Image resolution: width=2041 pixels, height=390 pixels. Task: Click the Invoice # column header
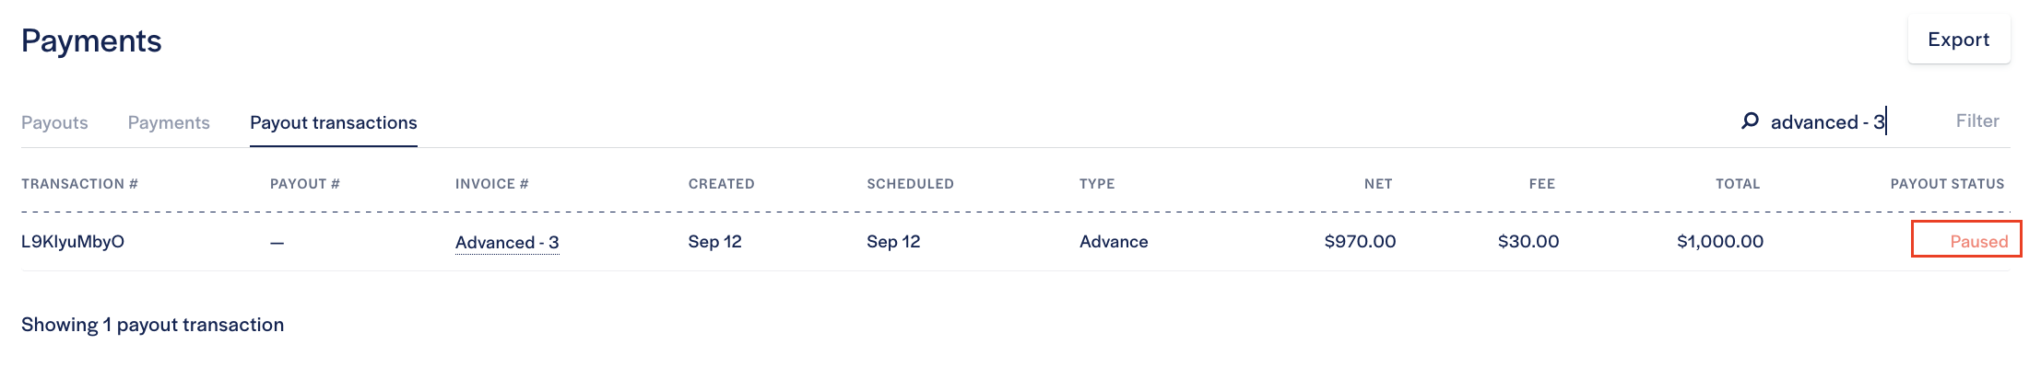pos(491,184)
